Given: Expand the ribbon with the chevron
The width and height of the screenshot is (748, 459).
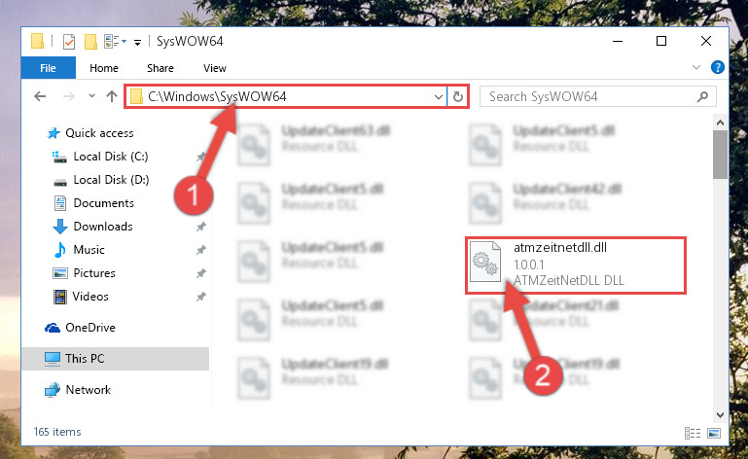Looking at the screenshot, I should pyautogui.click(x=696, y=67).
